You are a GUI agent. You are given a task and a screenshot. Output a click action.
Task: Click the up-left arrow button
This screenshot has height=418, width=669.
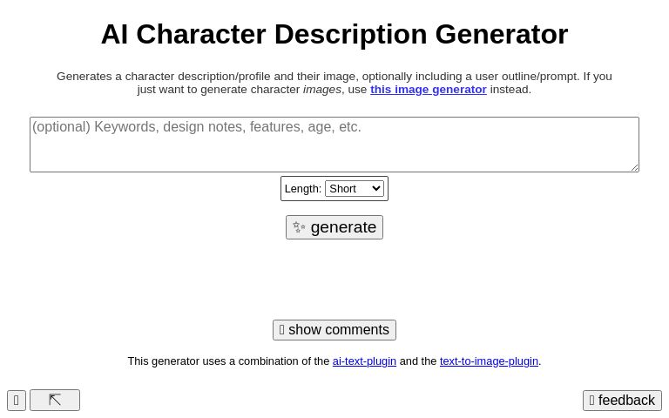55,401
